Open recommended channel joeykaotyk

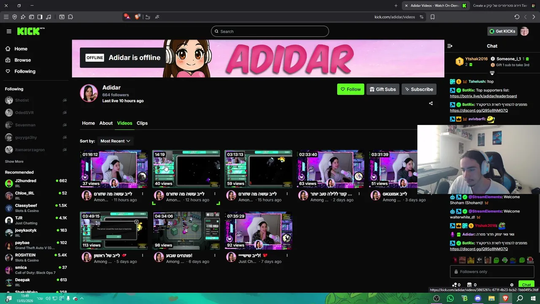click(x=36, y=233)
